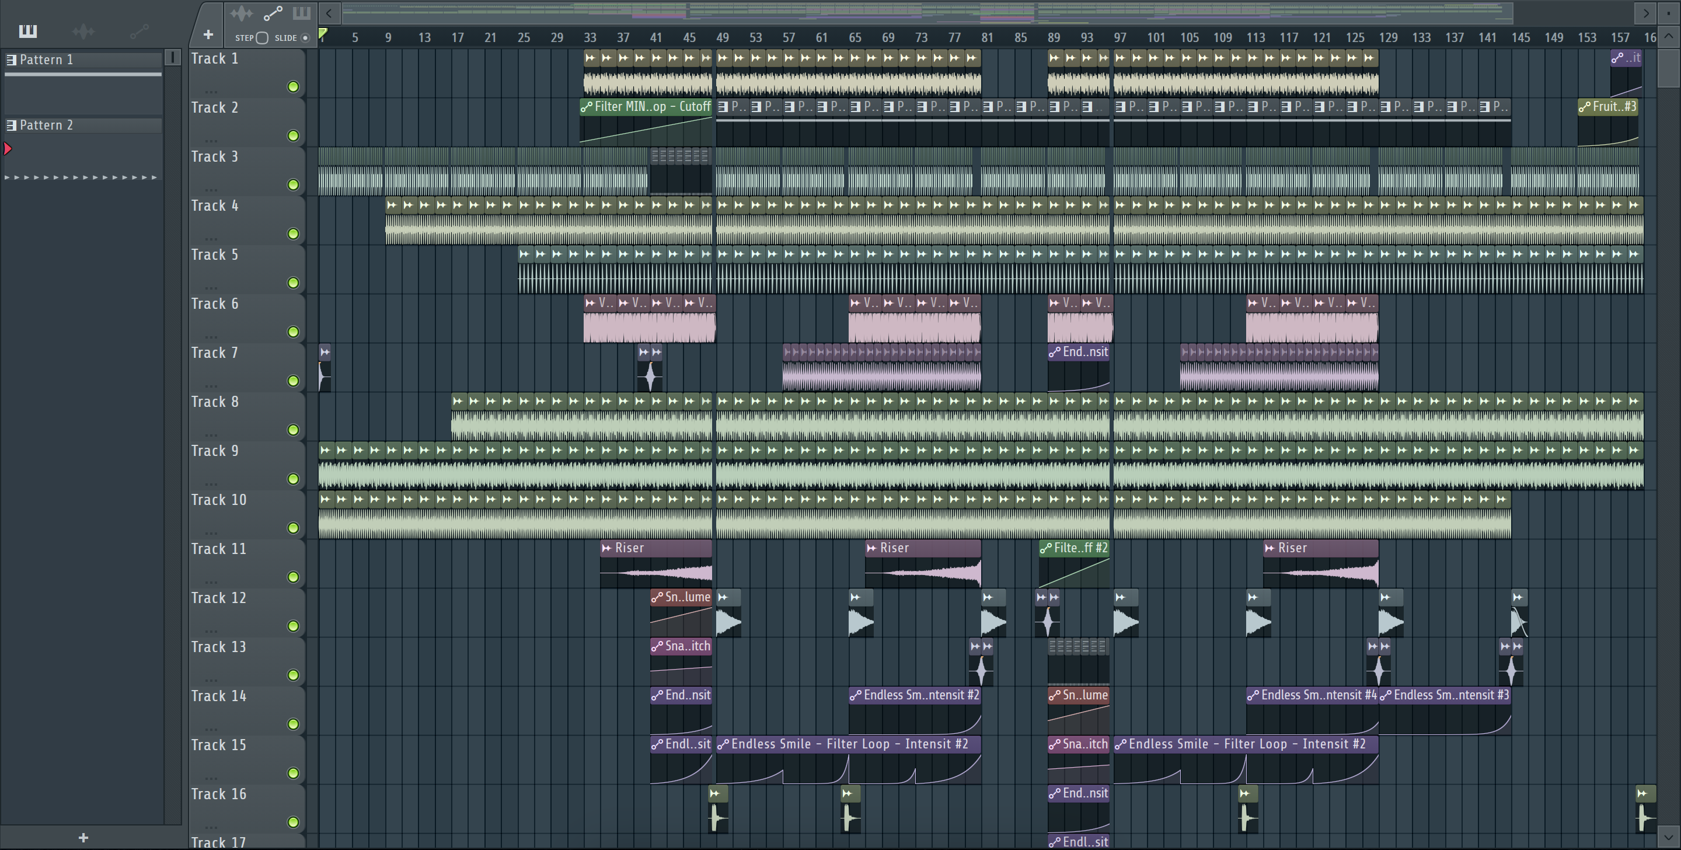Click the picker panel scrollbar handle
1681x850 pixels.
click(173, 57)
